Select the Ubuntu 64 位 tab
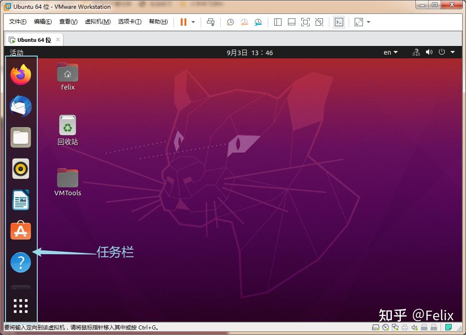The image size is (466, 335). pyautogui.click(x=32, y=40)
